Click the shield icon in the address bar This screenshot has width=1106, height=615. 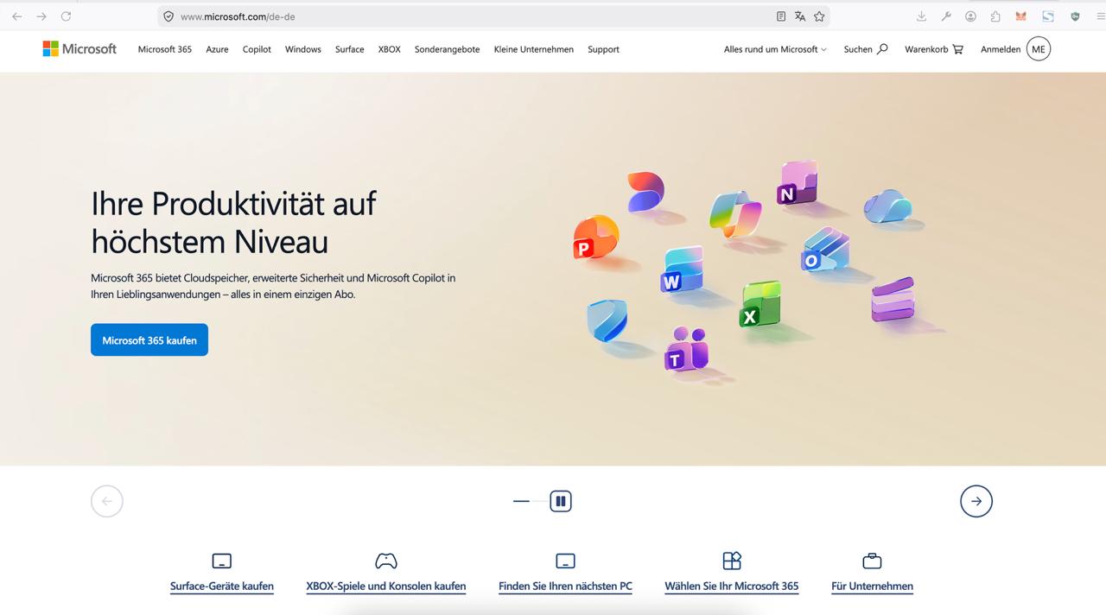tap(168, 16)
